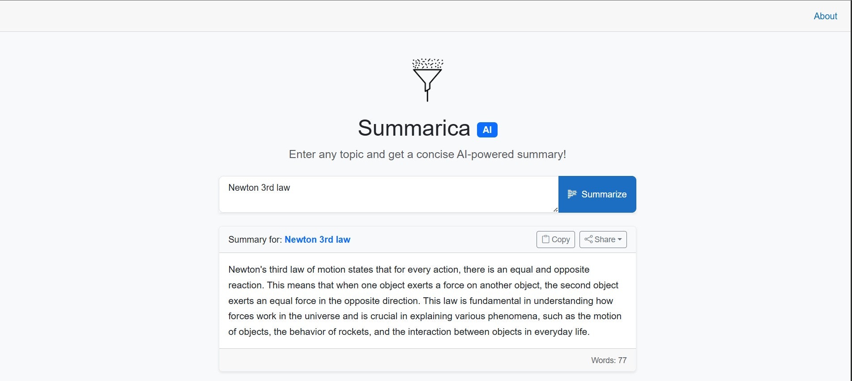
Task: Click the Words: 77 counter
Action: tap(609, 360)
